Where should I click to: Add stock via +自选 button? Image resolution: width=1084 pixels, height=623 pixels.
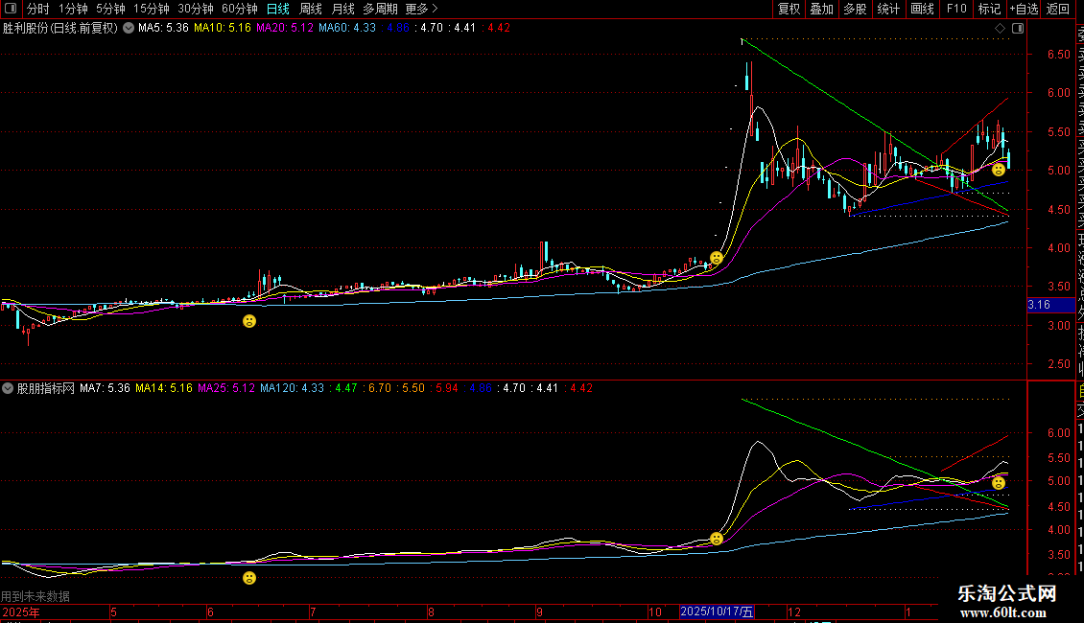click(x=1024, y=9)
